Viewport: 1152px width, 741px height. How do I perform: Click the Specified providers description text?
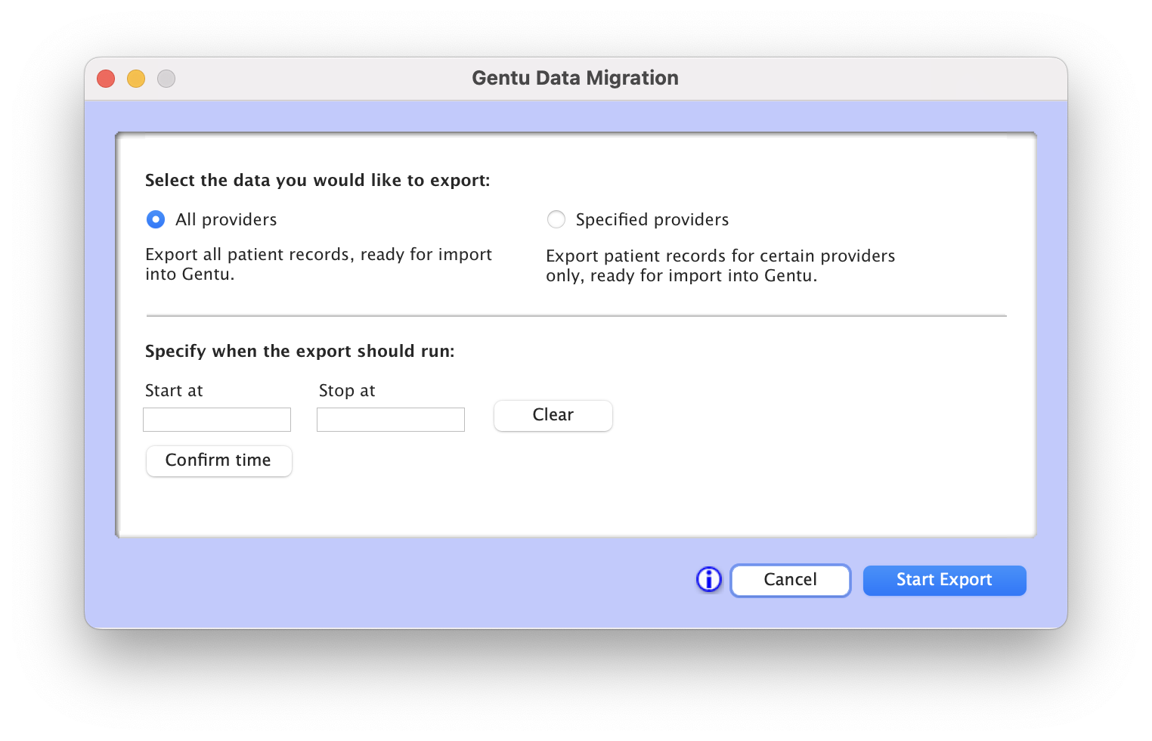click(720, 265)
